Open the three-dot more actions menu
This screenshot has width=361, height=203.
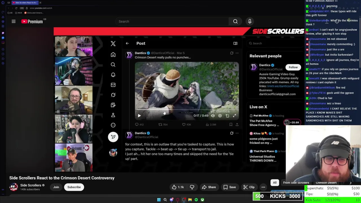pyautogui.click(x=263, y=187)
